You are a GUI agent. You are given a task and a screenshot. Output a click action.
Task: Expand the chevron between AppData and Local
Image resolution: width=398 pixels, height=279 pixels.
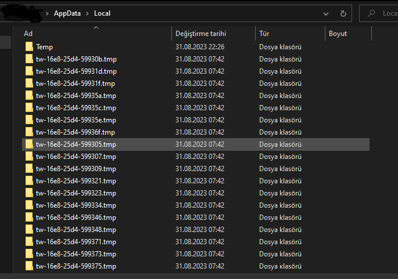[x=88, y=13]
